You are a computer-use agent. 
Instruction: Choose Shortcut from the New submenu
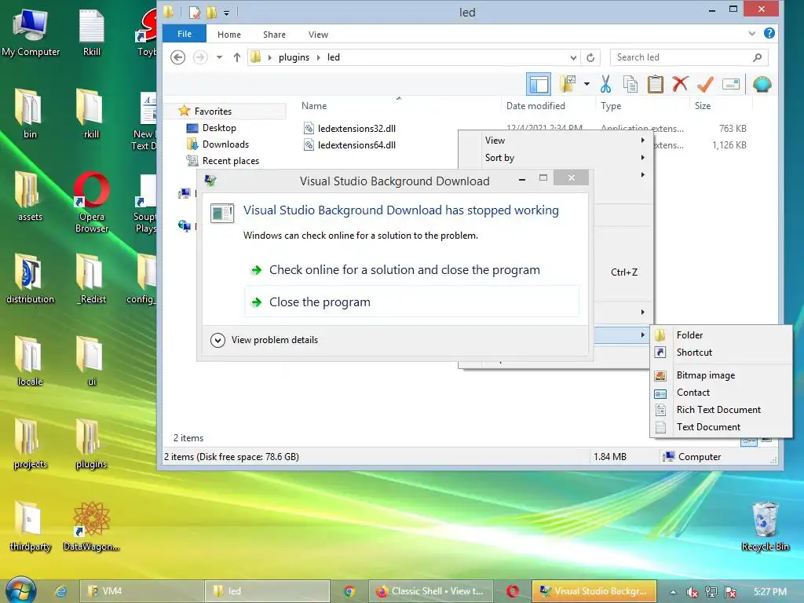[721, 353]
